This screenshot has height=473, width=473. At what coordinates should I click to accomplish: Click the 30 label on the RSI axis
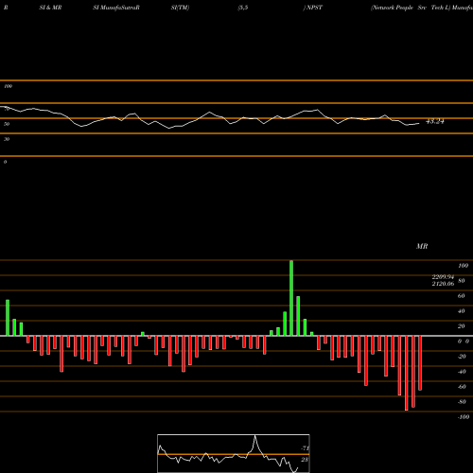[7, 139]
